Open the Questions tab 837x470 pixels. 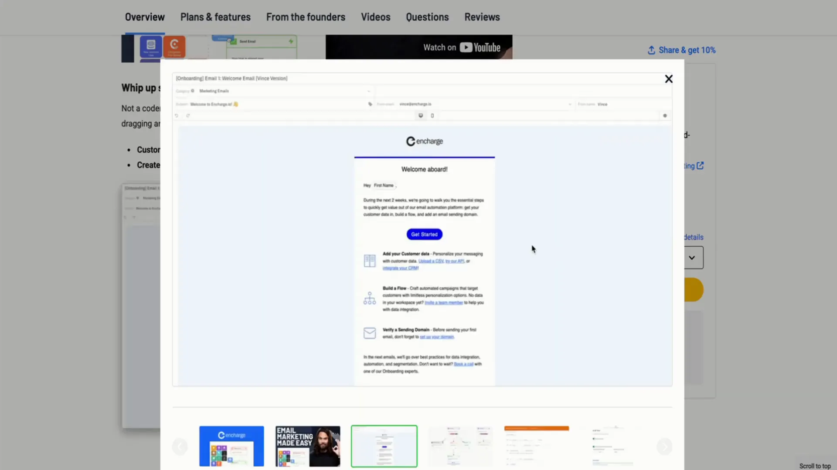pos(427,17)
